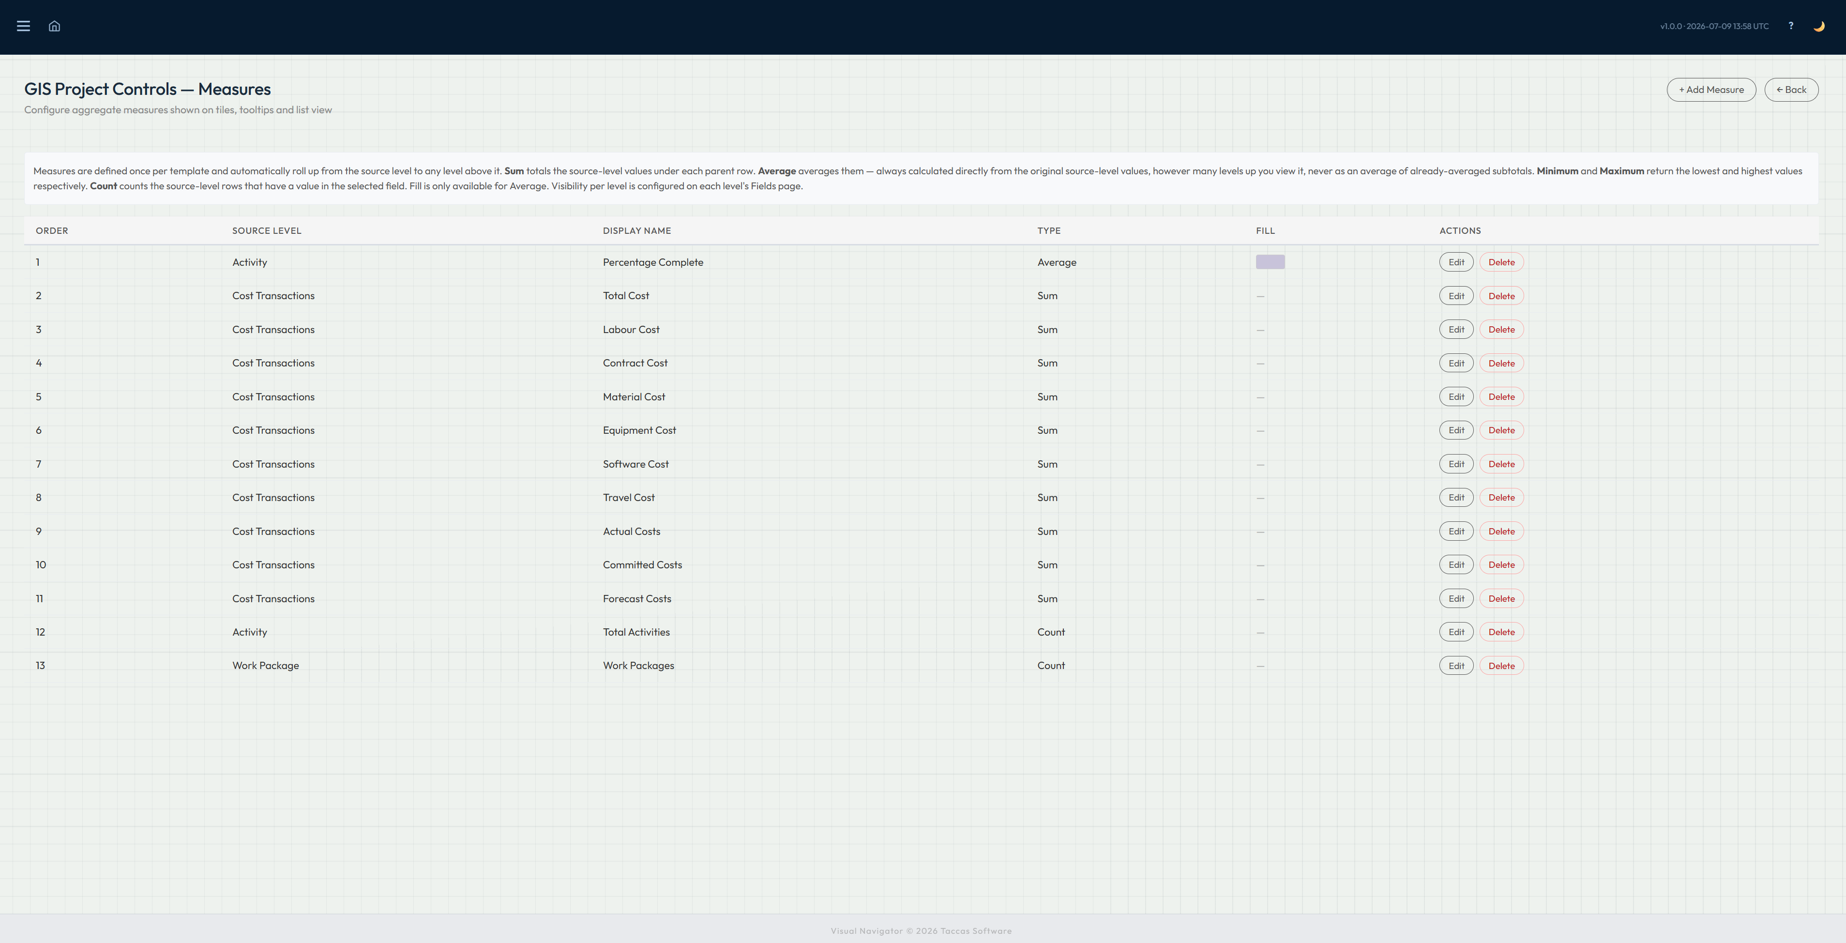
Task: Select the Labour Cost display name
Action: 631,330
